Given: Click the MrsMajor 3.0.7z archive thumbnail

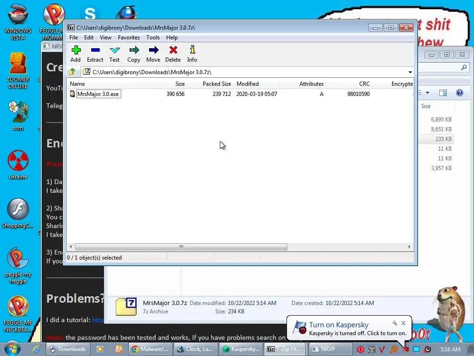Looking at the screenshot, I should (x=126, y=307).
